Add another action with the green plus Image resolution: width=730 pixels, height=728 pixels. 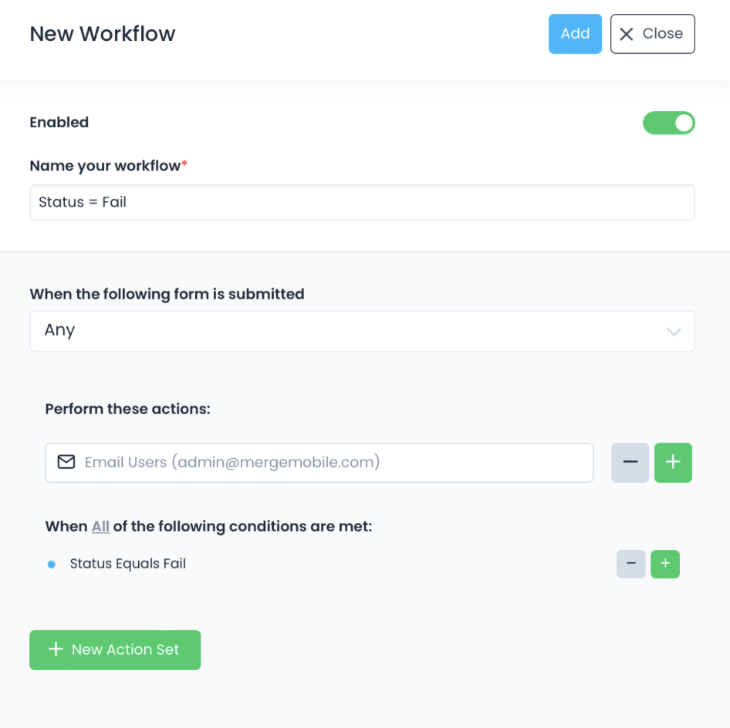point(673,462)
